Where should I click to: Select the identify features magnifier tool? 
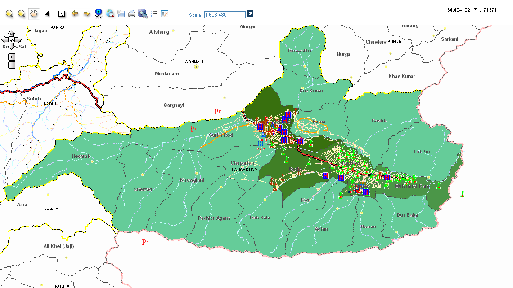pyautogui.click(x=143, y=14)
